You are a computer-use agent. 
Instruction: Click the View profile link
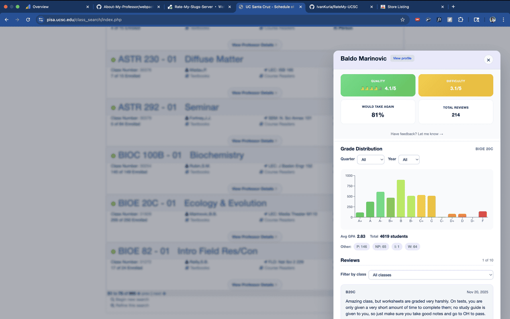point(402,58)
